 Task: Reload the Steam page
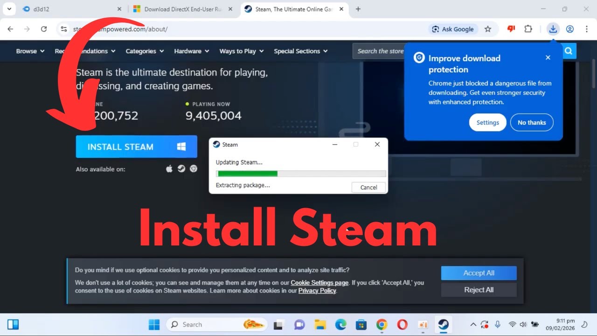(x=44, y=29)
